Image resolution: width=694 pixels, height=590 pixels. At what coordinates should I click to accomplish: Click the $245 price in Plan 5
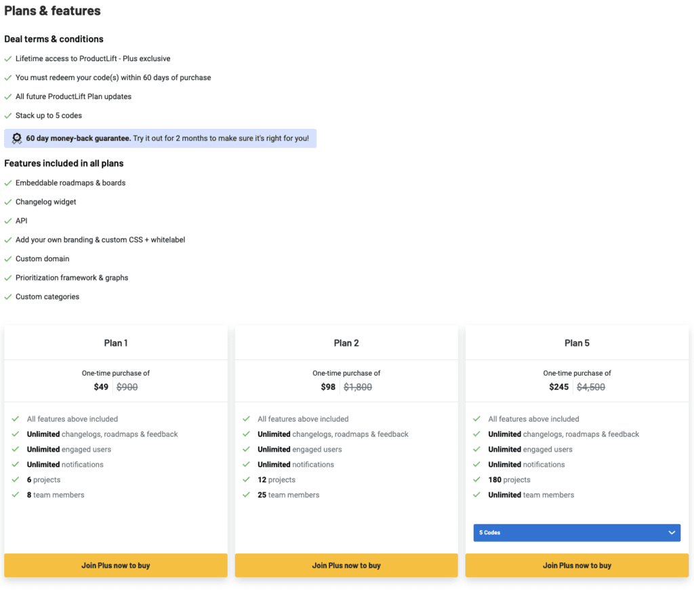[558, 387]
